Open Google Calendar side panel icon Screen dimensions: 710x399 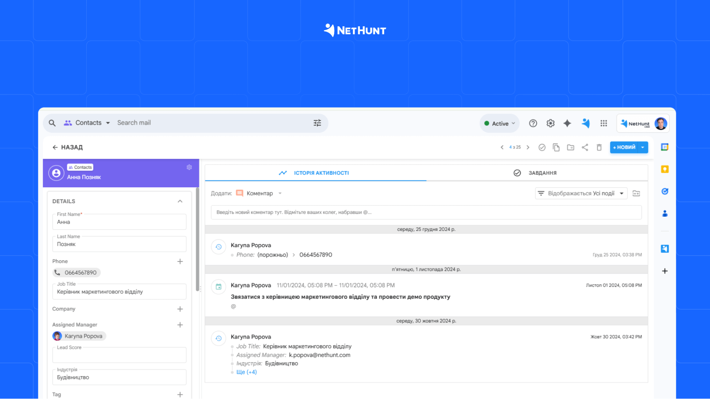[665, 147]
